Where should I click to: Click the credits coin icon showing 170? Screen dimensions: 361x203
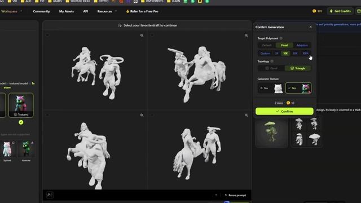click(314, 11)
